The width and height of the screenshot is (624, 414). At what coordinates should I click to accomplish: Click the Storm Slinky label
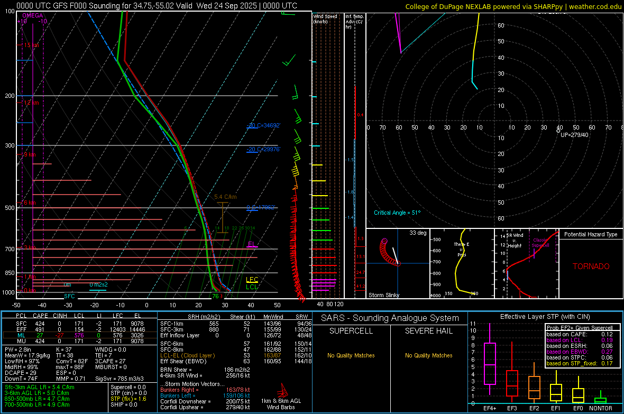[x=383, y=295]
